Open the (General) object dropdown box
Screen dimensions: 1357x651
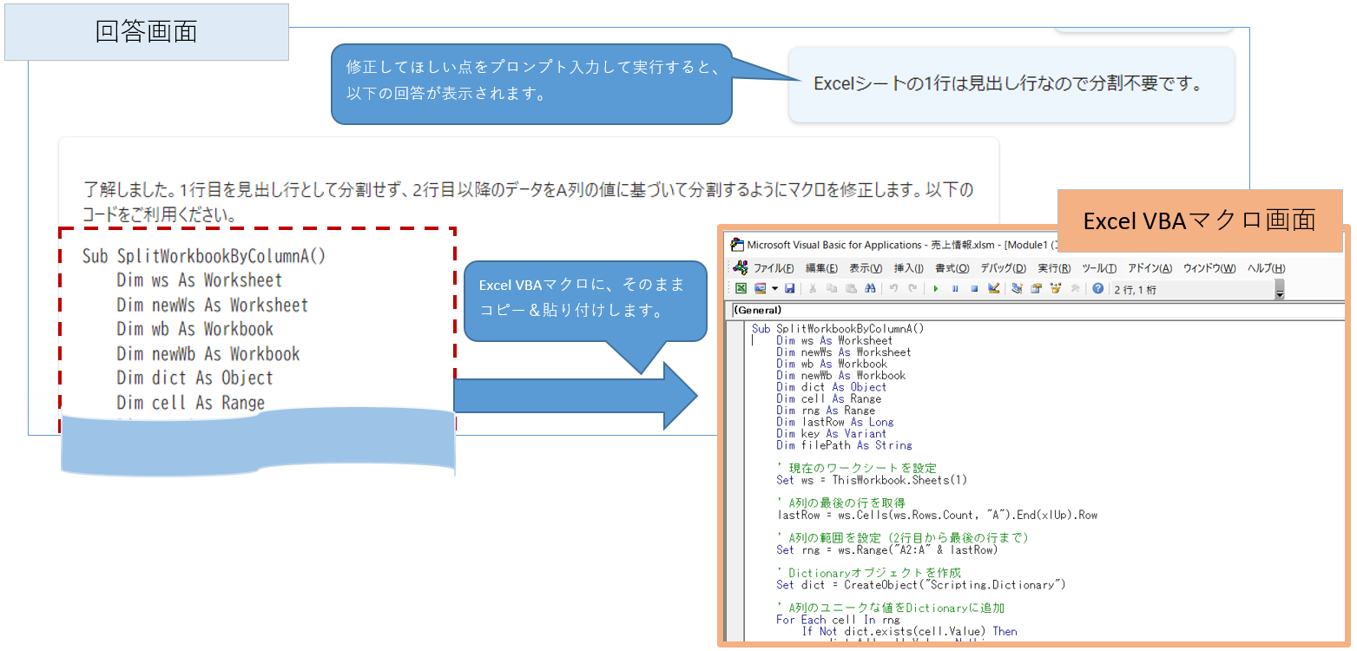click(1033, 310)
